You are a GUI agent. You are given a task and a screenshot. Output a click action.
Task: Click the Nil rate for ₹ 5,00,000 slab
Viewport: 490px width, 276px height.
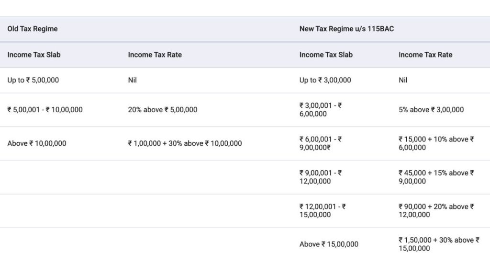point(132,80)
